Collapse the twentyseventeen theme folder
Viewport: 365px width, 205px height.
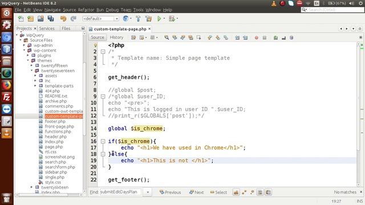pyautogui.click(x=32, y=71)
